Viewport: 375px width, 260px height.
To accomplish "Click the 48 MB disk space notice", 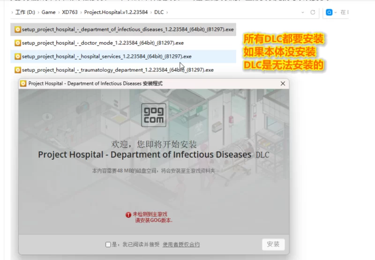I will coord(154,171).
